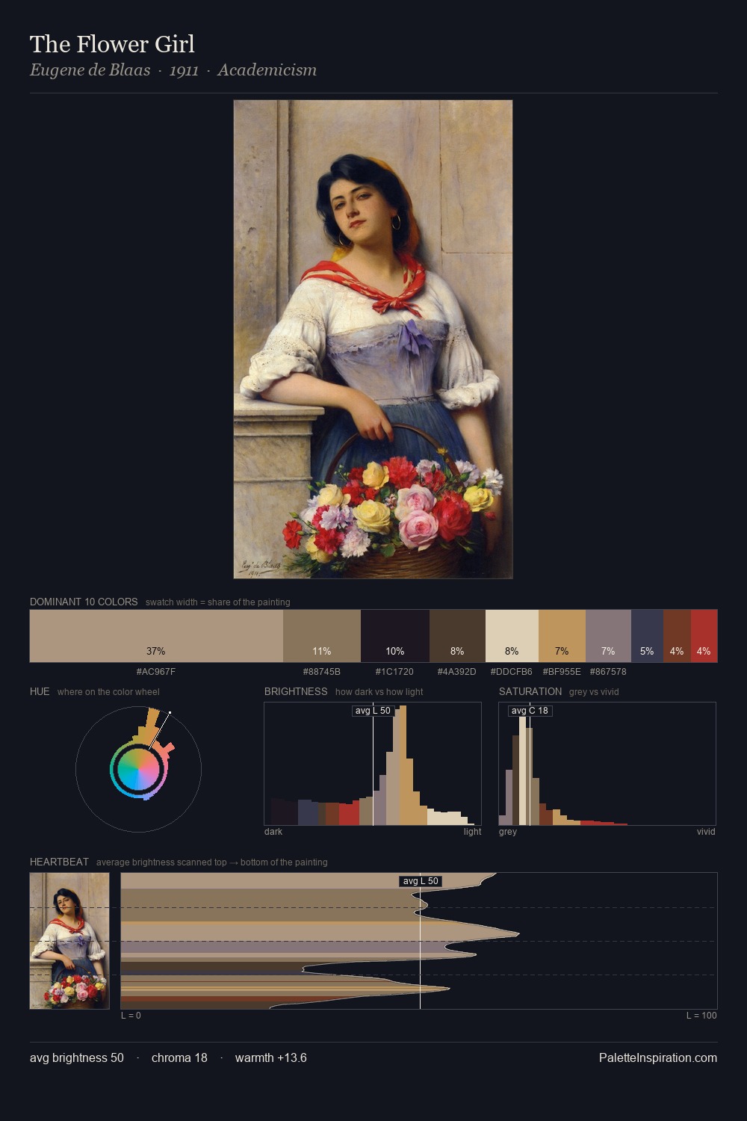Click the hex code #4A392D text
Image resolution: width=747 pixels, height=1121 pixels.
tap(457, 672)
